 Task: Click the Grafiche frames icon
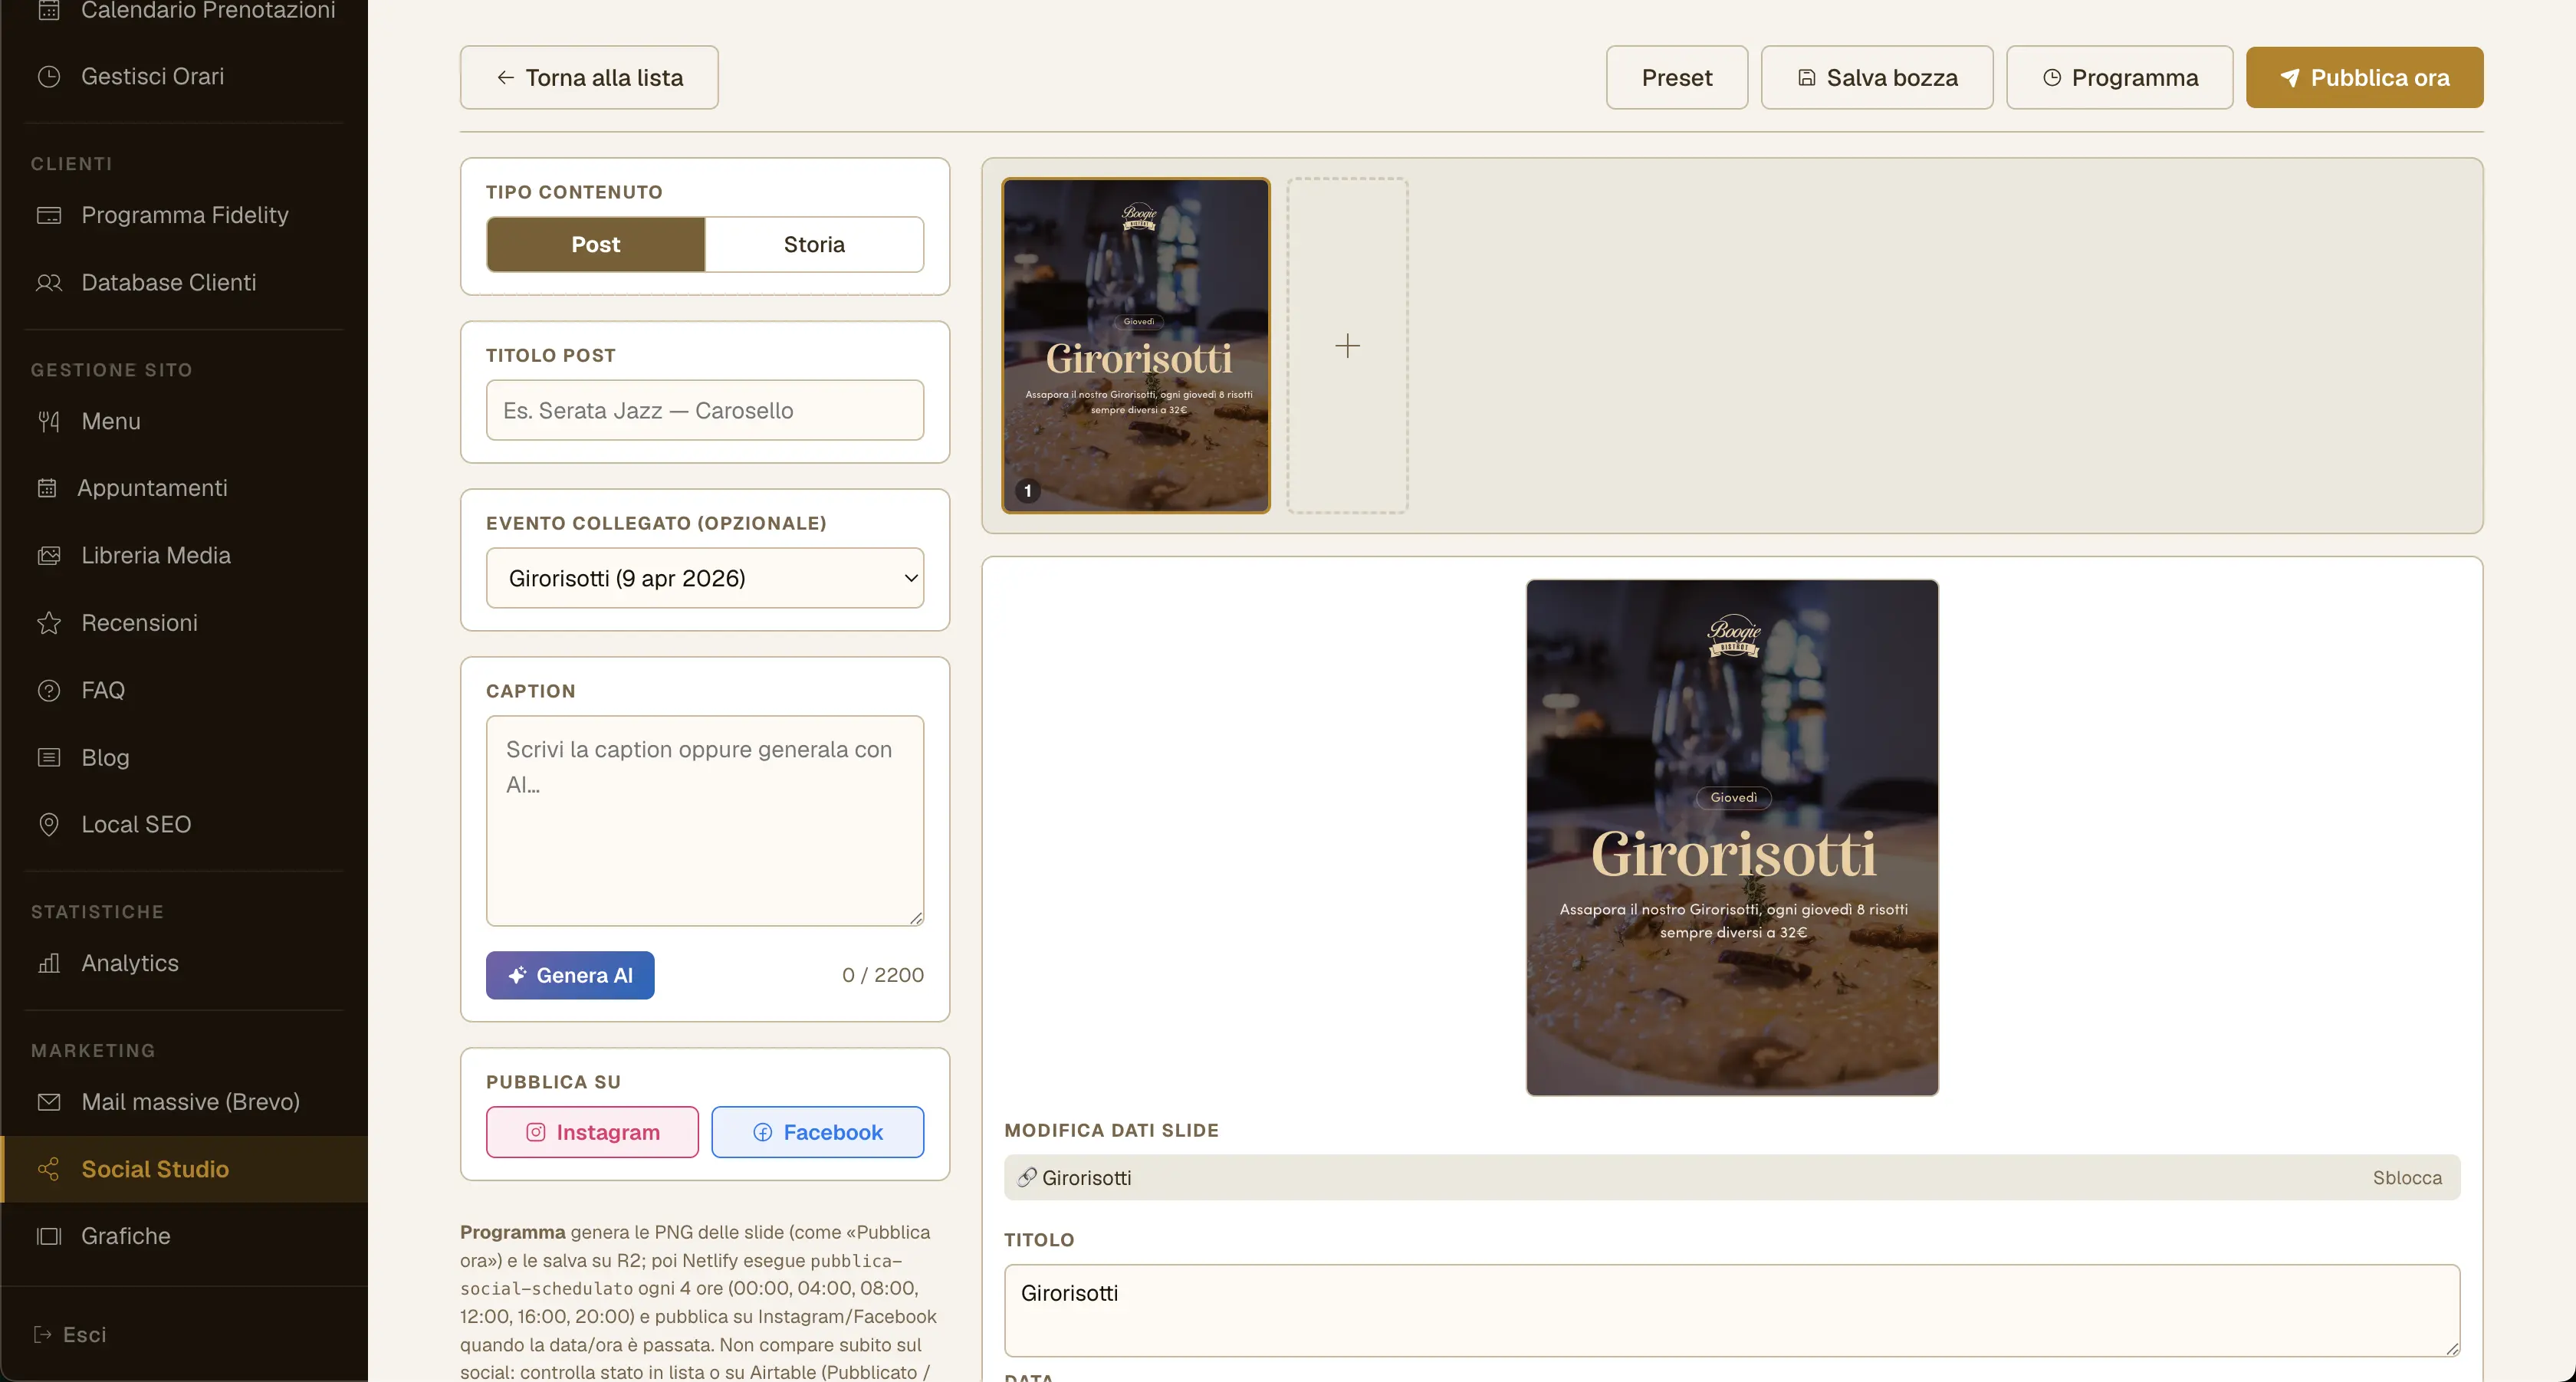(x=49, y=1236)
